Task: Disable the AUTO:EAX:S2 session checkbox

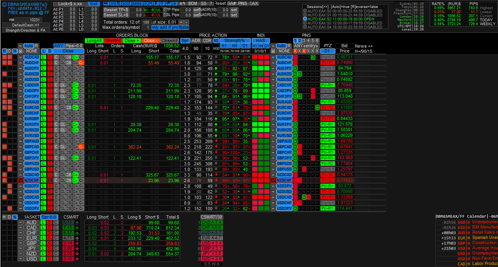Action: (x=305, y=19)
